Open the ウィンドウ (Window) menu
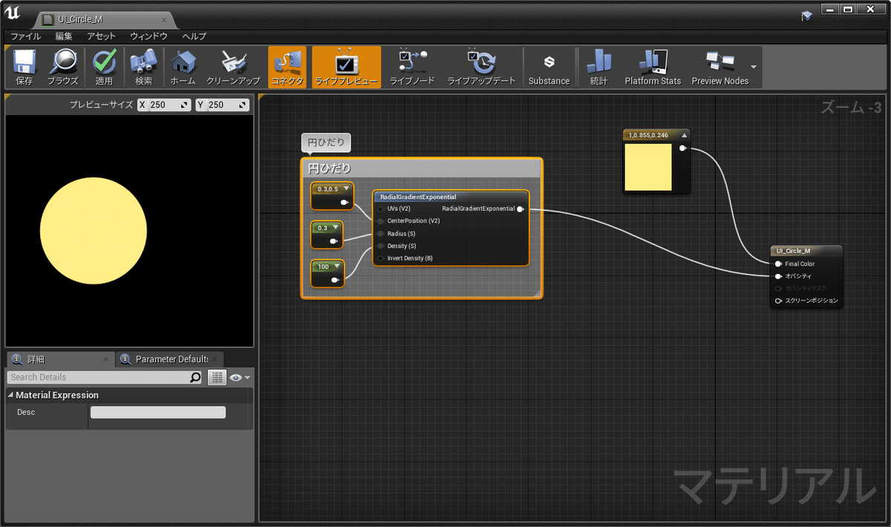 pos(148,36)
